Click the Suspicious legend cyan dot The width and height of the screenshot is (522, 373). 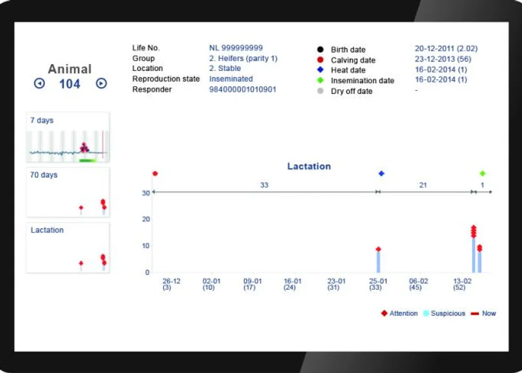pyautogui.click(x=426, y=313)
